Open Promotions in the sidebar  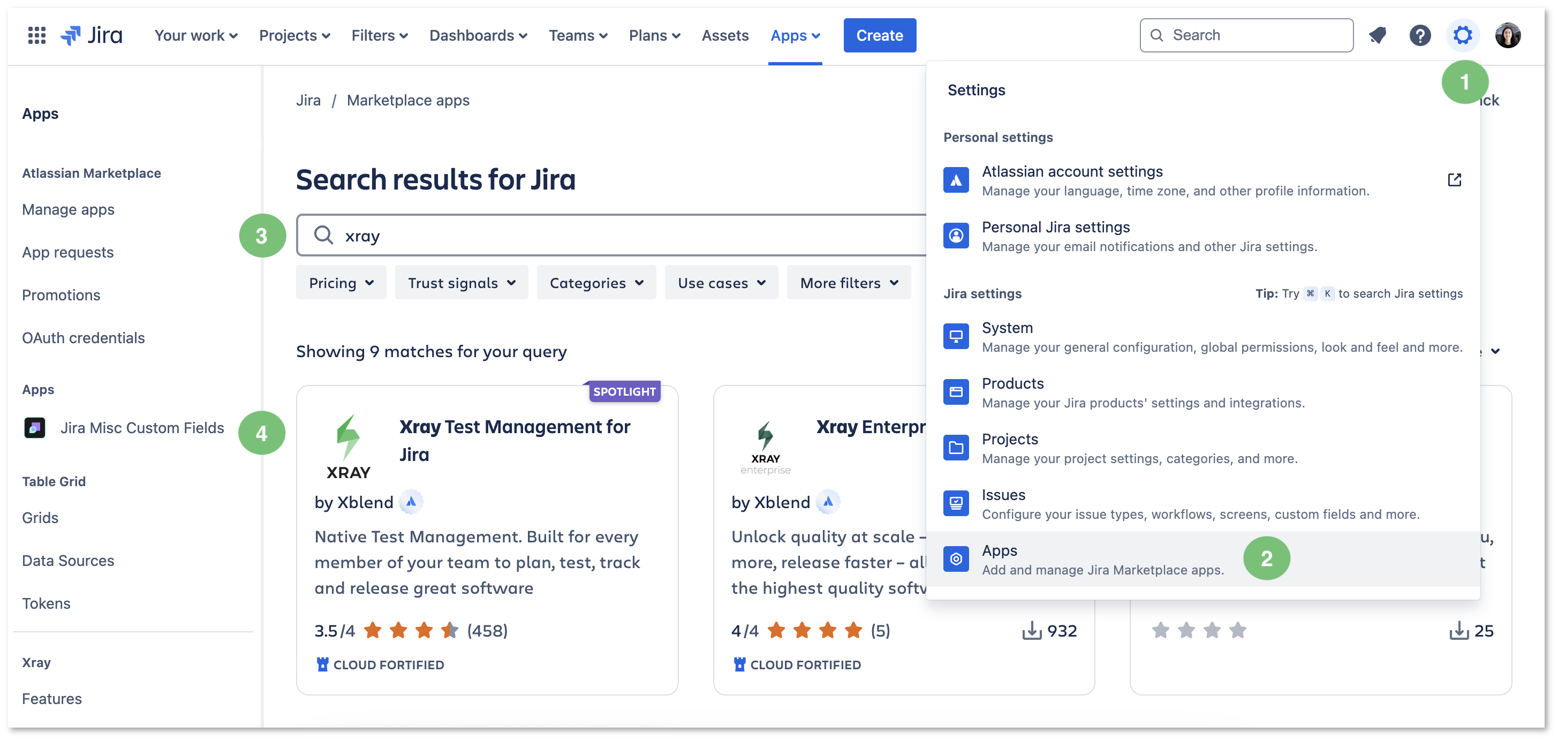tap(61, 295)
